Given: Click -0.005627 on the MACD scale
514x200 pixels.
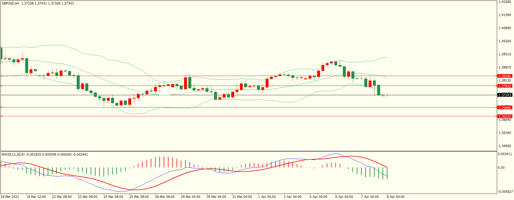Looking at the screenshot, I should [505, 192].
